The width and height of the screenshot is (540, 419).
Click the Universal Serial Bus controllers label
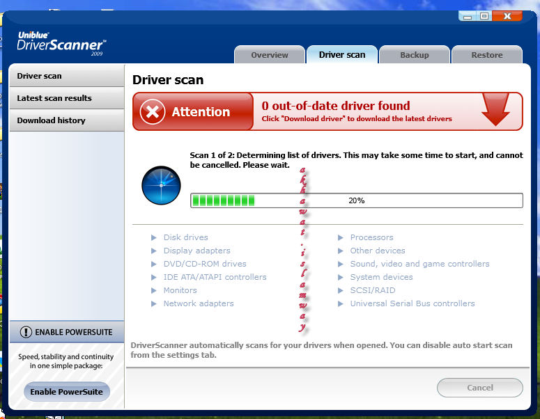click(412, 303)
